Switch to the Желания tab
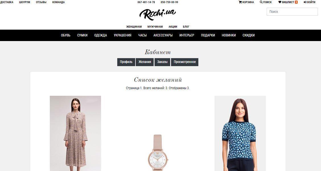This screenshot has height=171, width=321. 145,62
